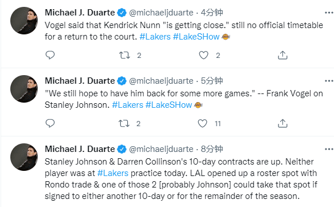Open profile picture on the 8分钟 tweet
Screen dimensions: 334x207
coord(24,157)
